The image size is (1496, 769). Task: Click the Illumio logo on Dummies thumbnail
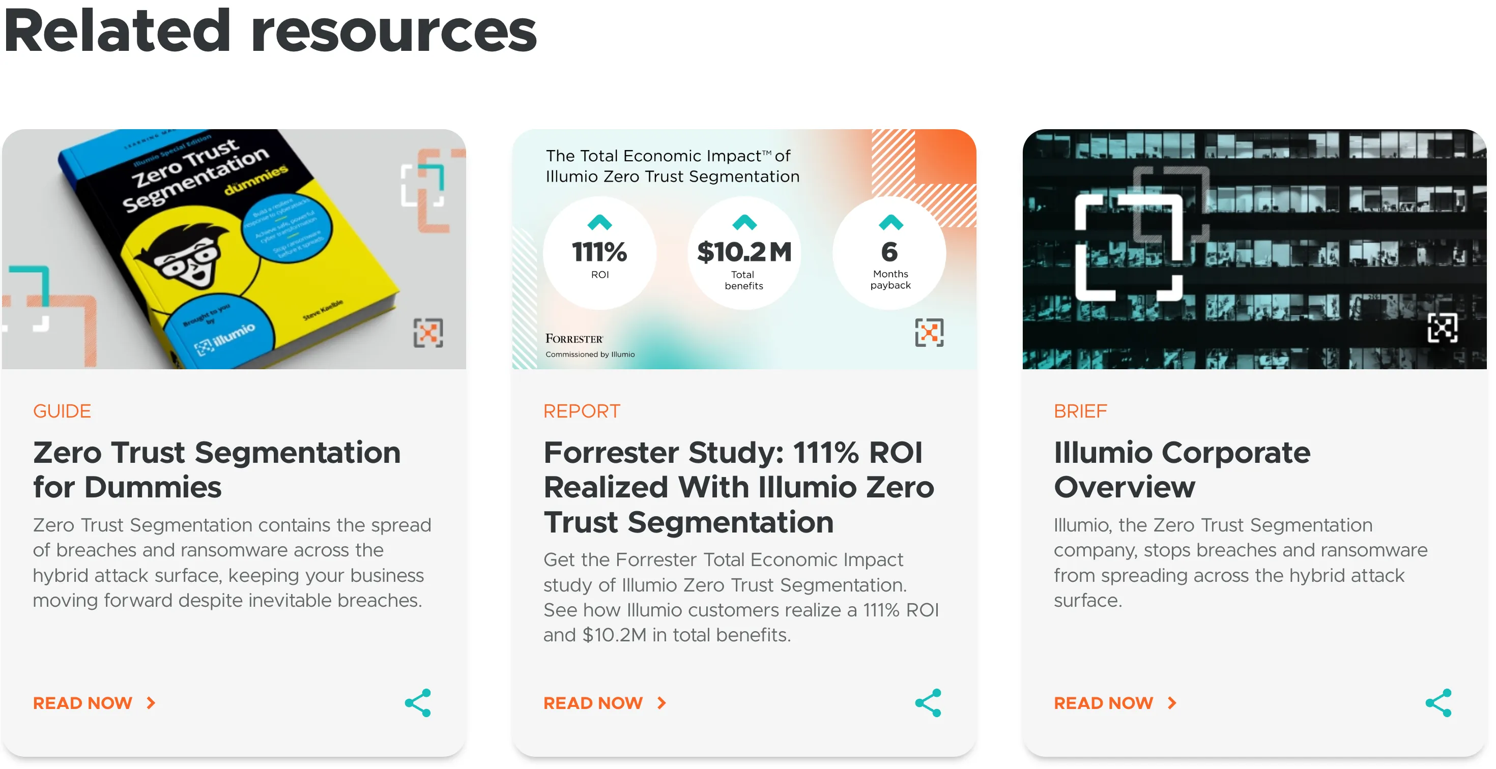point(428,333)
